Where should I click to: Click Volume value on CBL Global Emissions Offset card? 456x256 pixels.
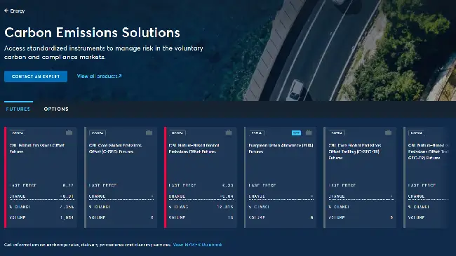[67, 217]
